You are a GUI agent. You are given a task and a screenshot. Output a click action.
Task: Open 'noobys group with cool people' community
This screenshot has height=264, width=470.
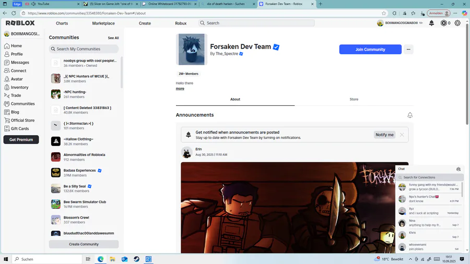(x=84, y=63)
